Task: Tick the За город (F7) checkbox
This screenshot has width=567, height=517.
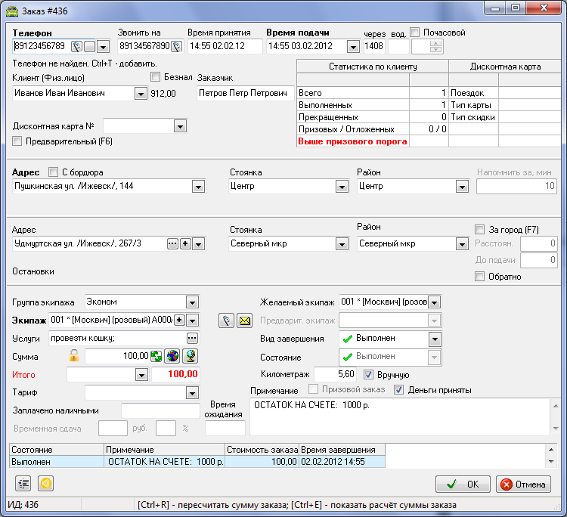Action: tap(479, 229)
